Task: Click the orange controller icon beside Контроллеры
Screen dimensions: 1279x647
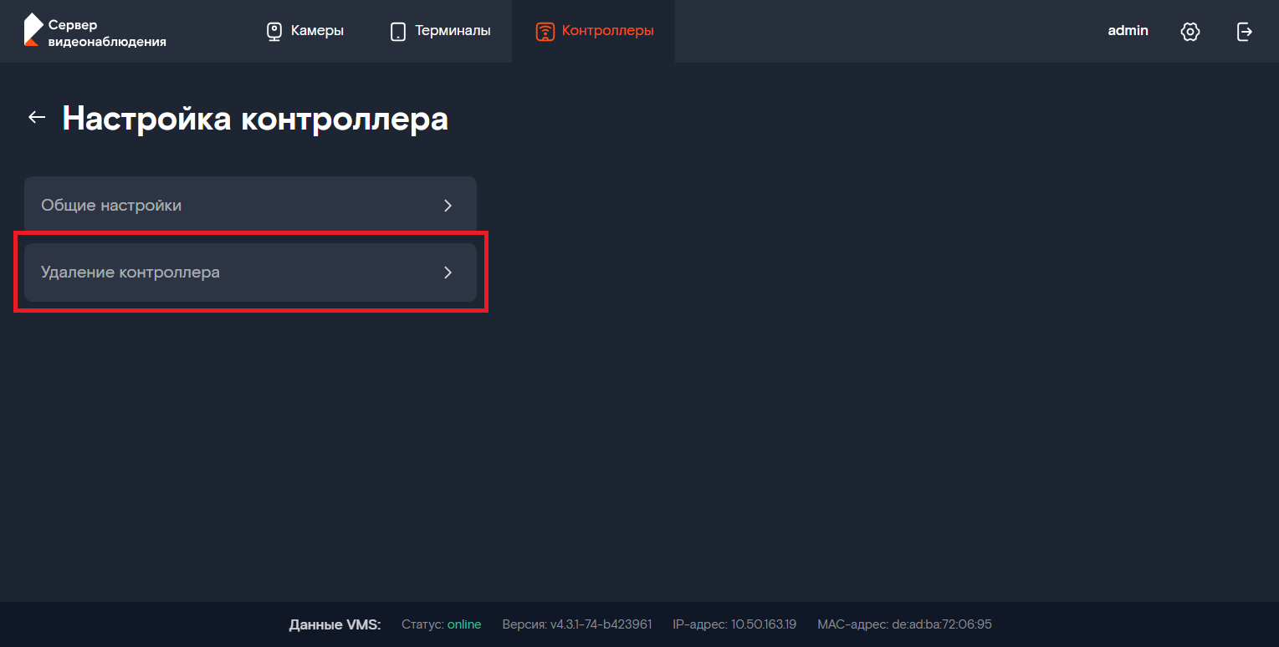Action: pos(545,32)
